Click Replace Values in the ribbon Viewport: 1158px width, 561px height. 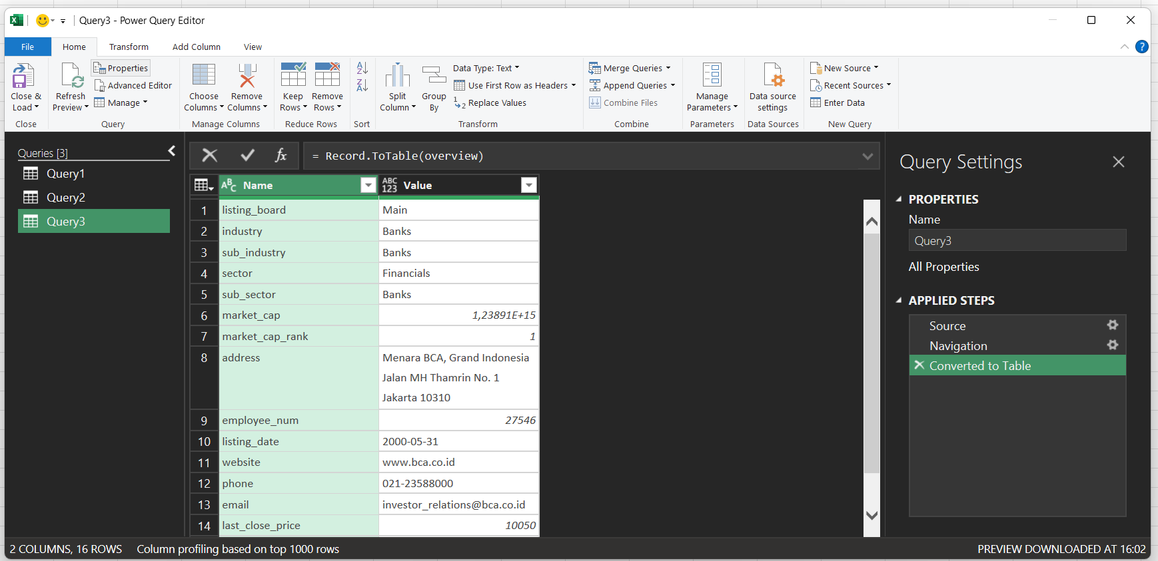(x=490, y=102)
